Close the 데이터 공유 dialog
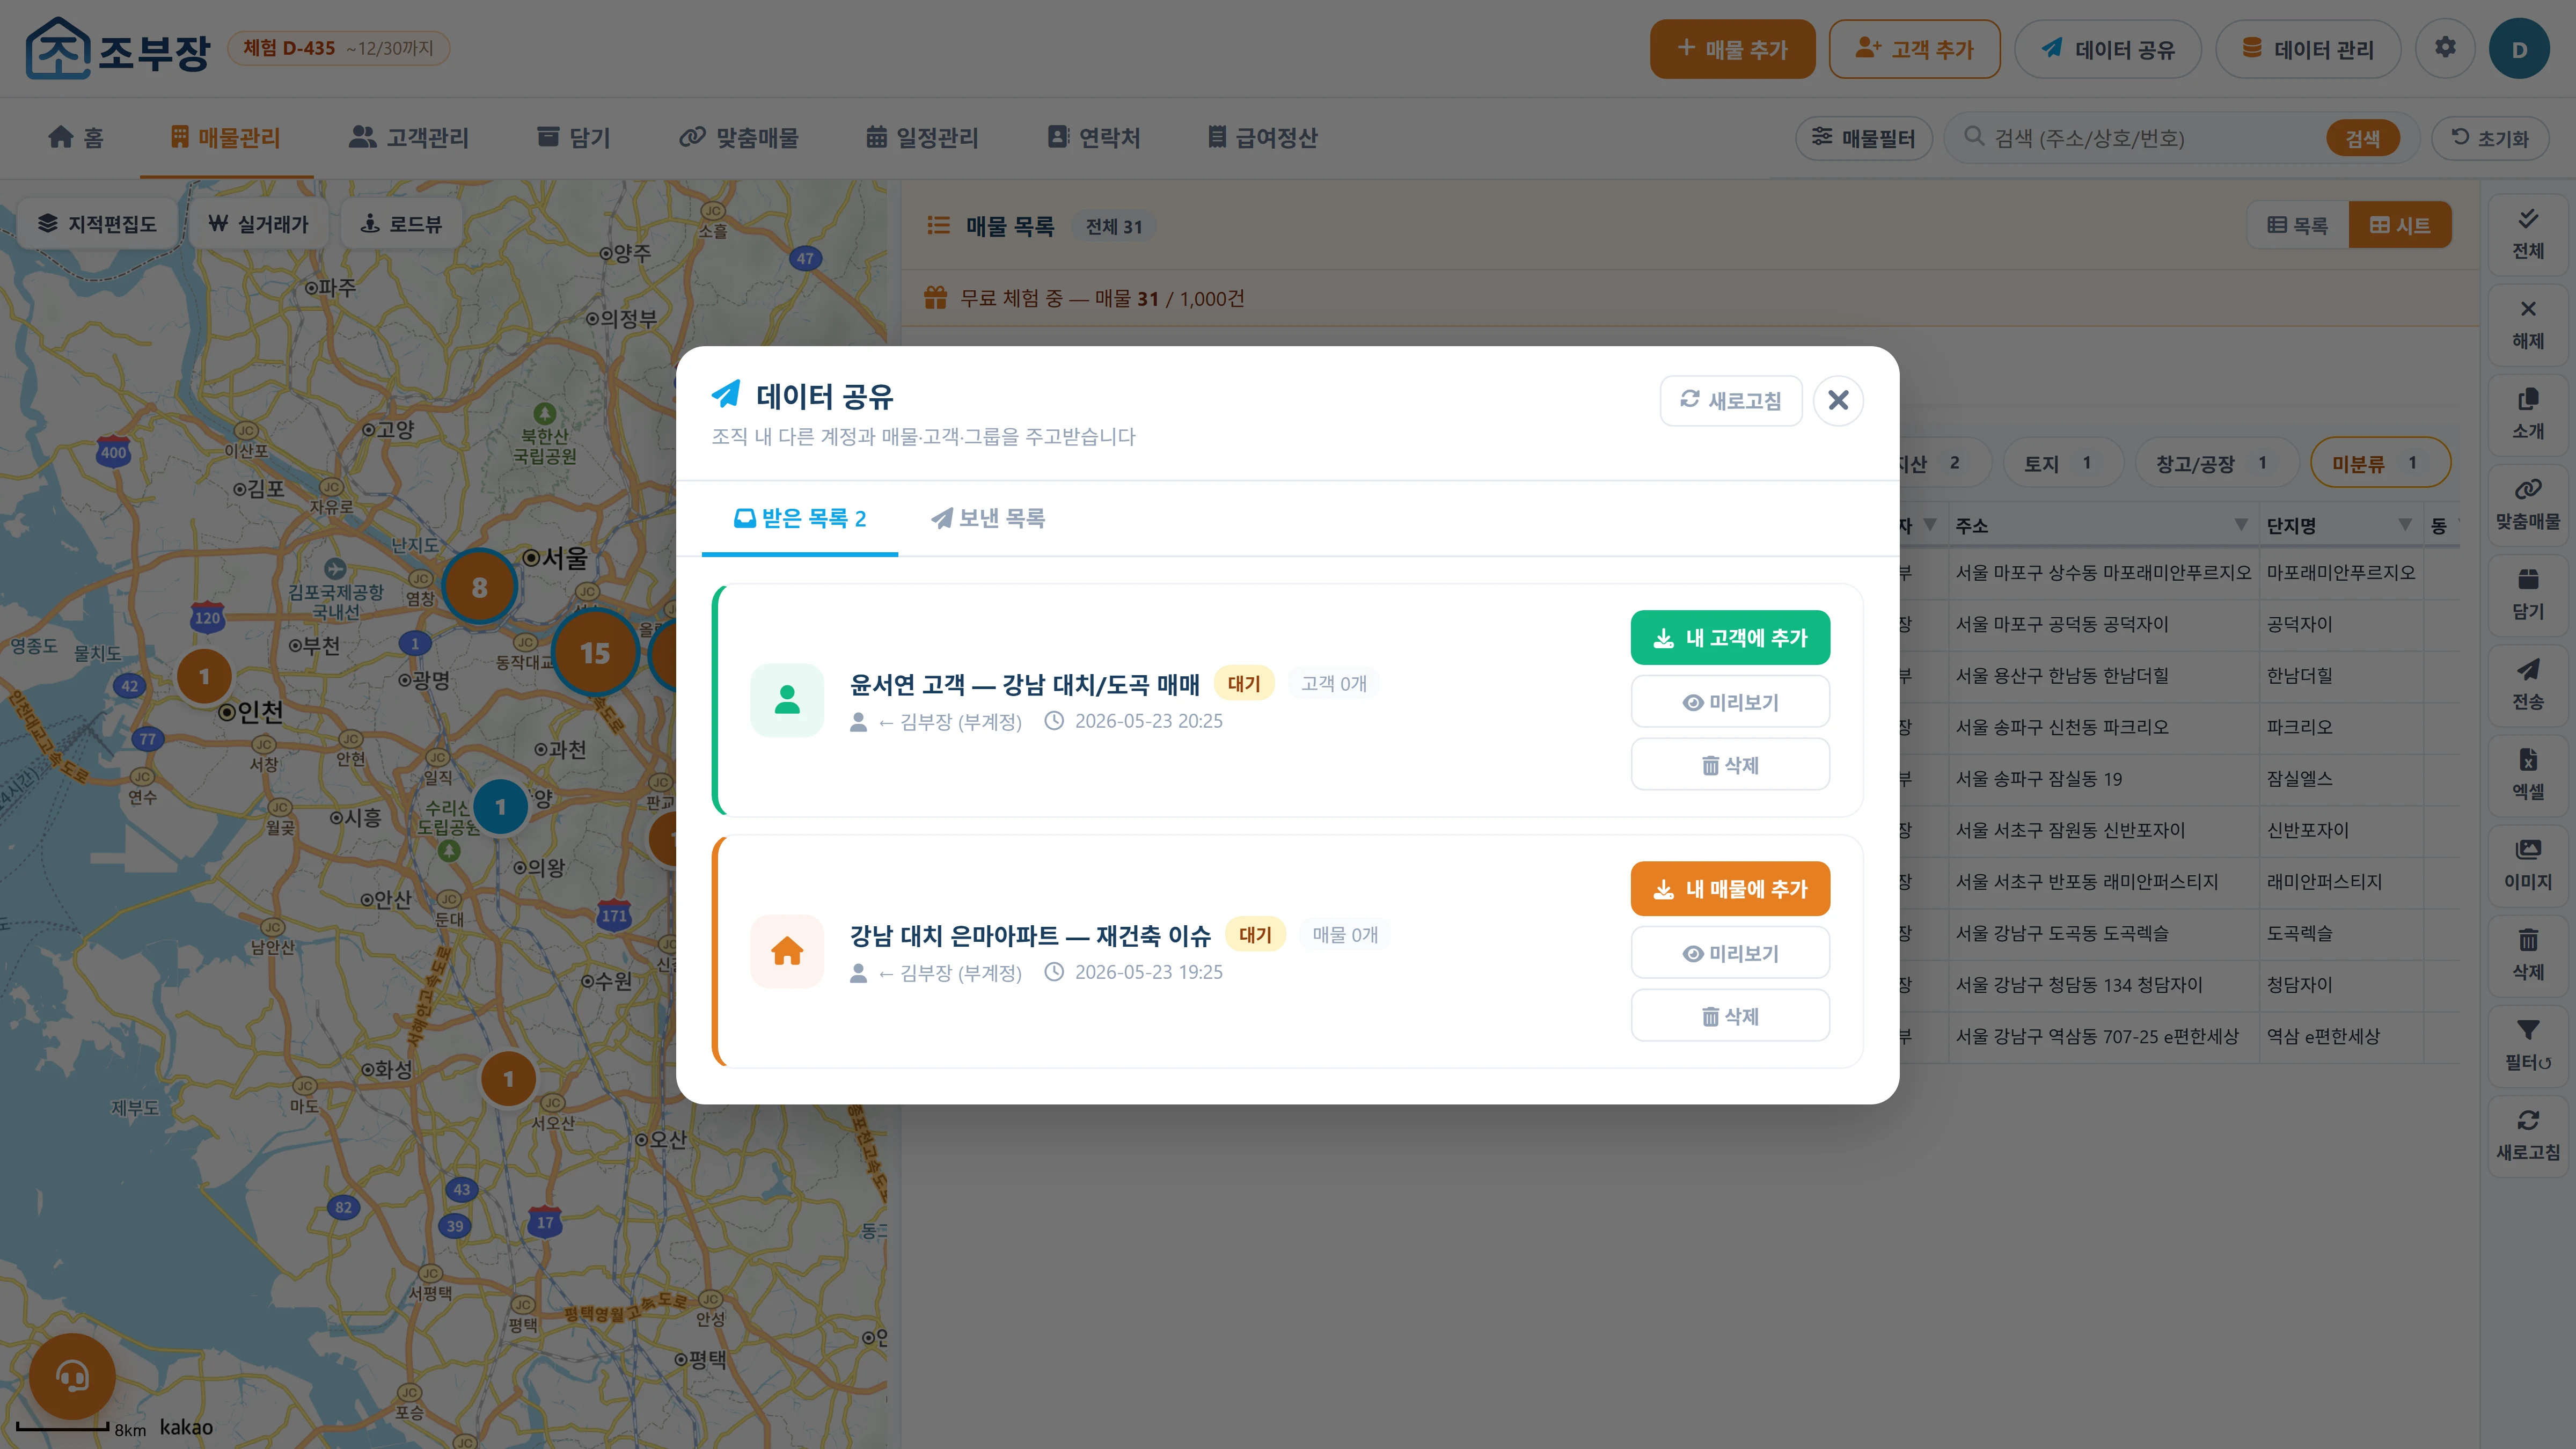Screen dimensions: 2576x1449 point(1838,400)
